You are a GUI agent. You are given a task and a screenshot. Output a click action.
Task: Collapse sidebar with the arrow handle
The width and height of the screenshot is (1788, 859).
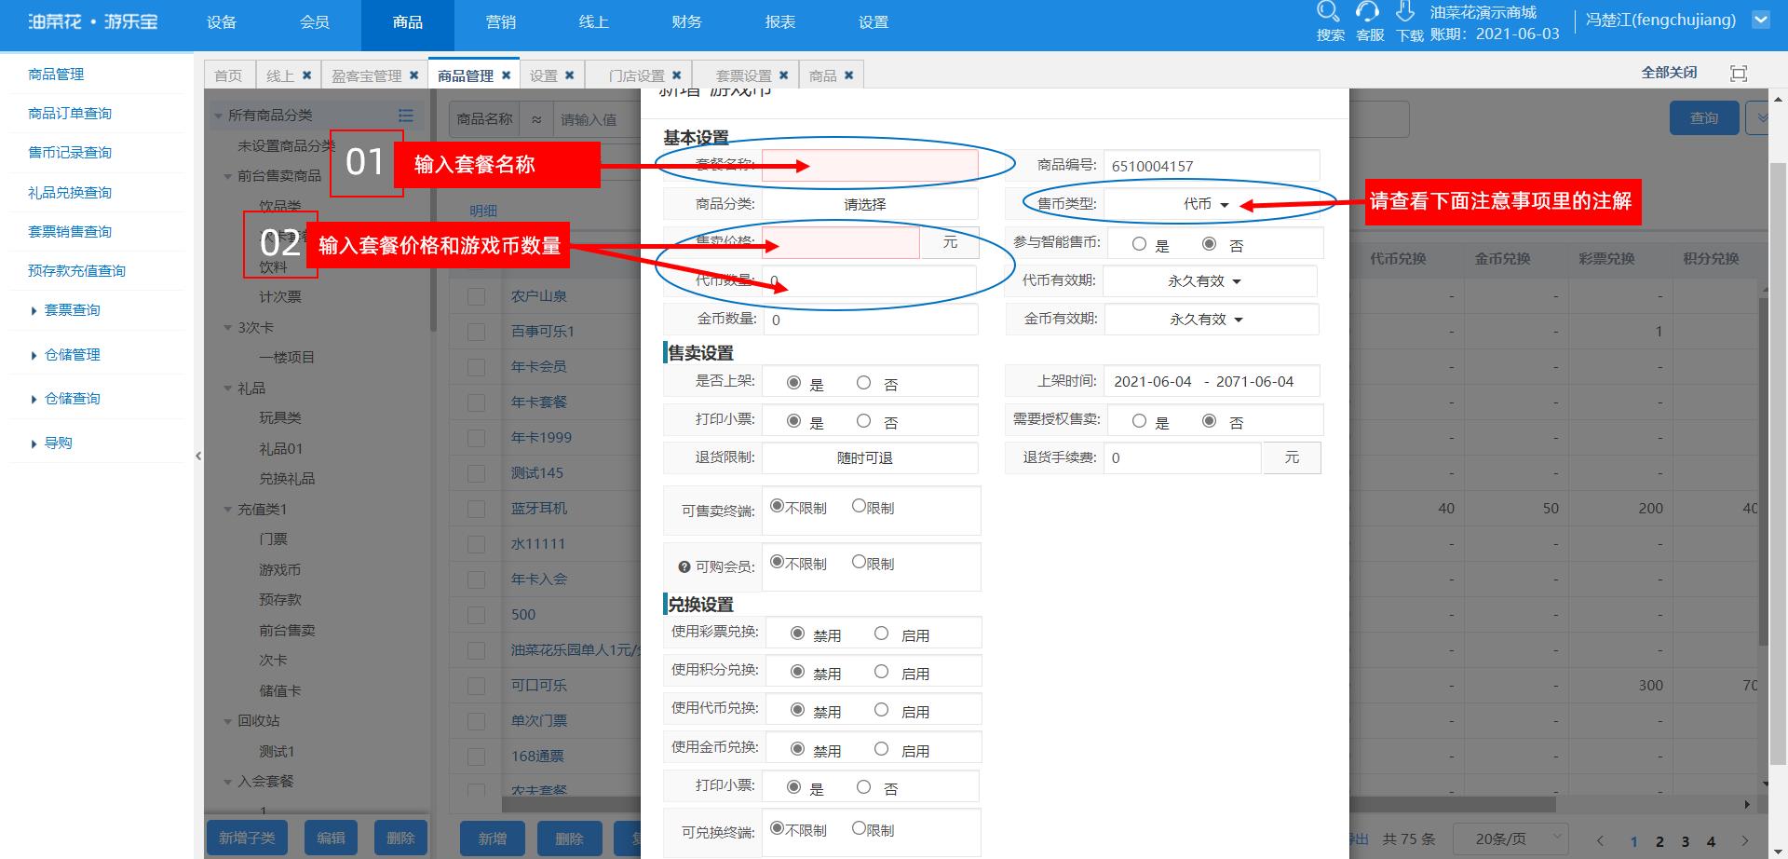point(198,456)
